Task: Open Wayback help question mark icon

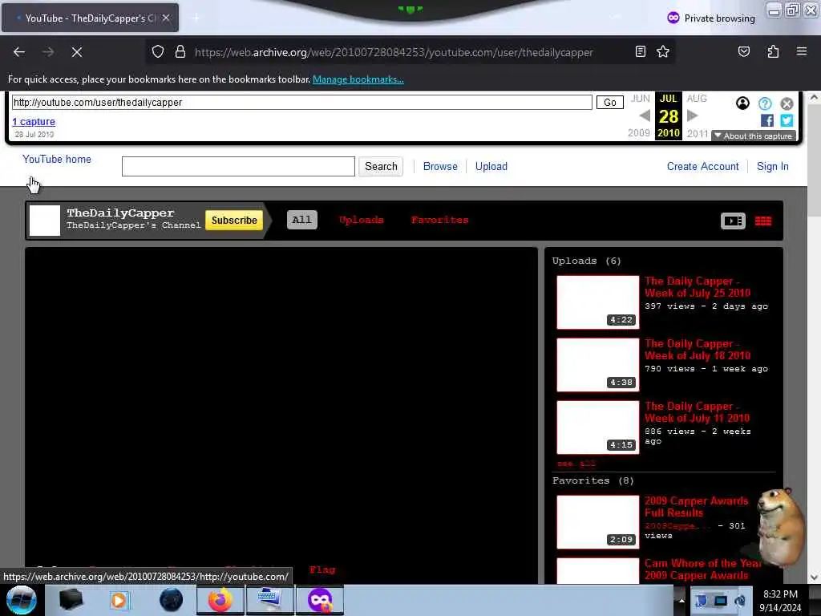Action: tap(765, 103)
